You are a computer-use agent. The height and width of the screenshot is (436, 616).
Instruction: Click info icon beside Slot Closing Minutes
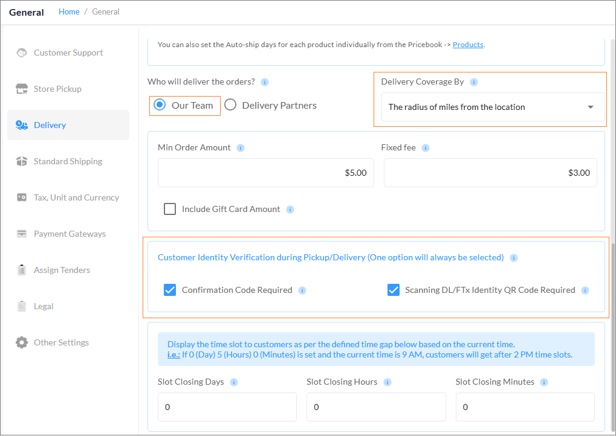point(544,382)
